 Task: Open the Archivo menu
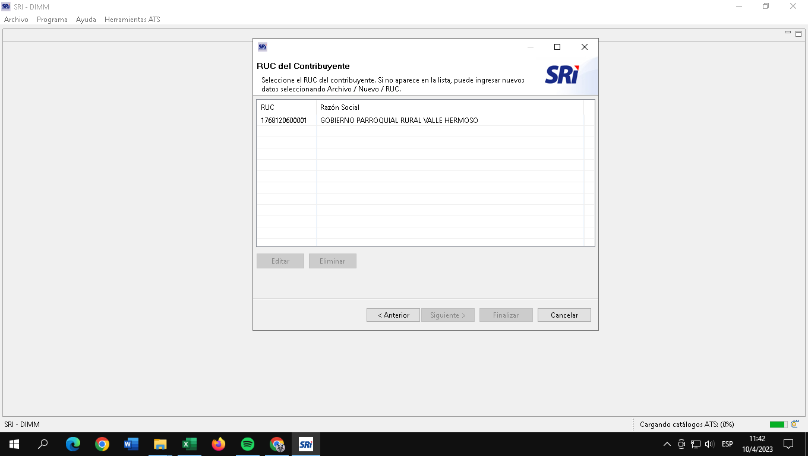[16, 20]
